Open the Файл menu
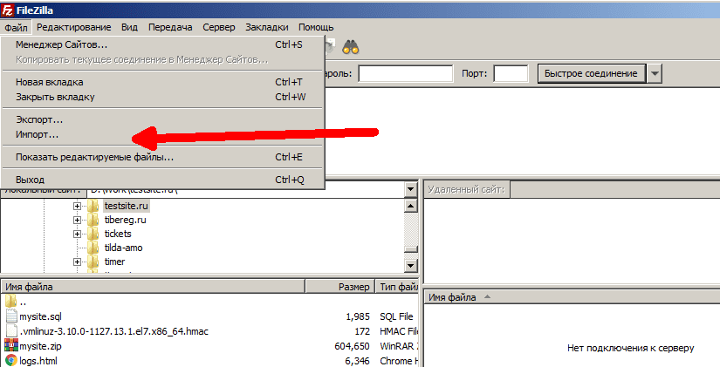Viewport: 720px width, 367px height. coord(16,28)
